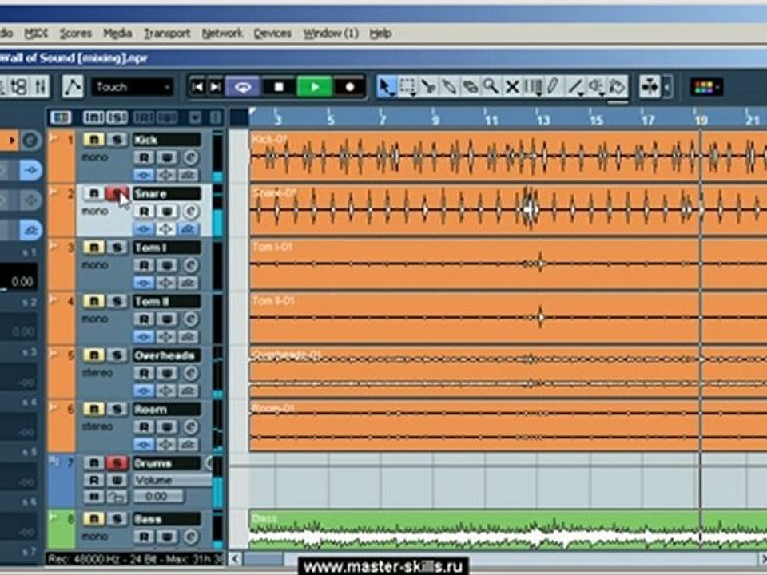Open the mixer from the faders toolbar icon
This screenshot has height=575, width=767.
click(39, 87)
